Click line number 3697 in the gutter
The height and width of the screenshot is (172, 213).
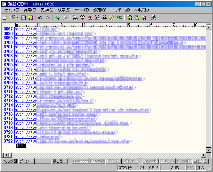[8, 29]
